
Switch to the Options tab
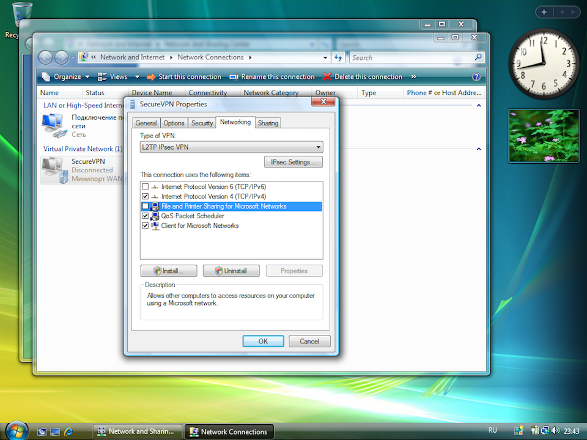(174, 123)
